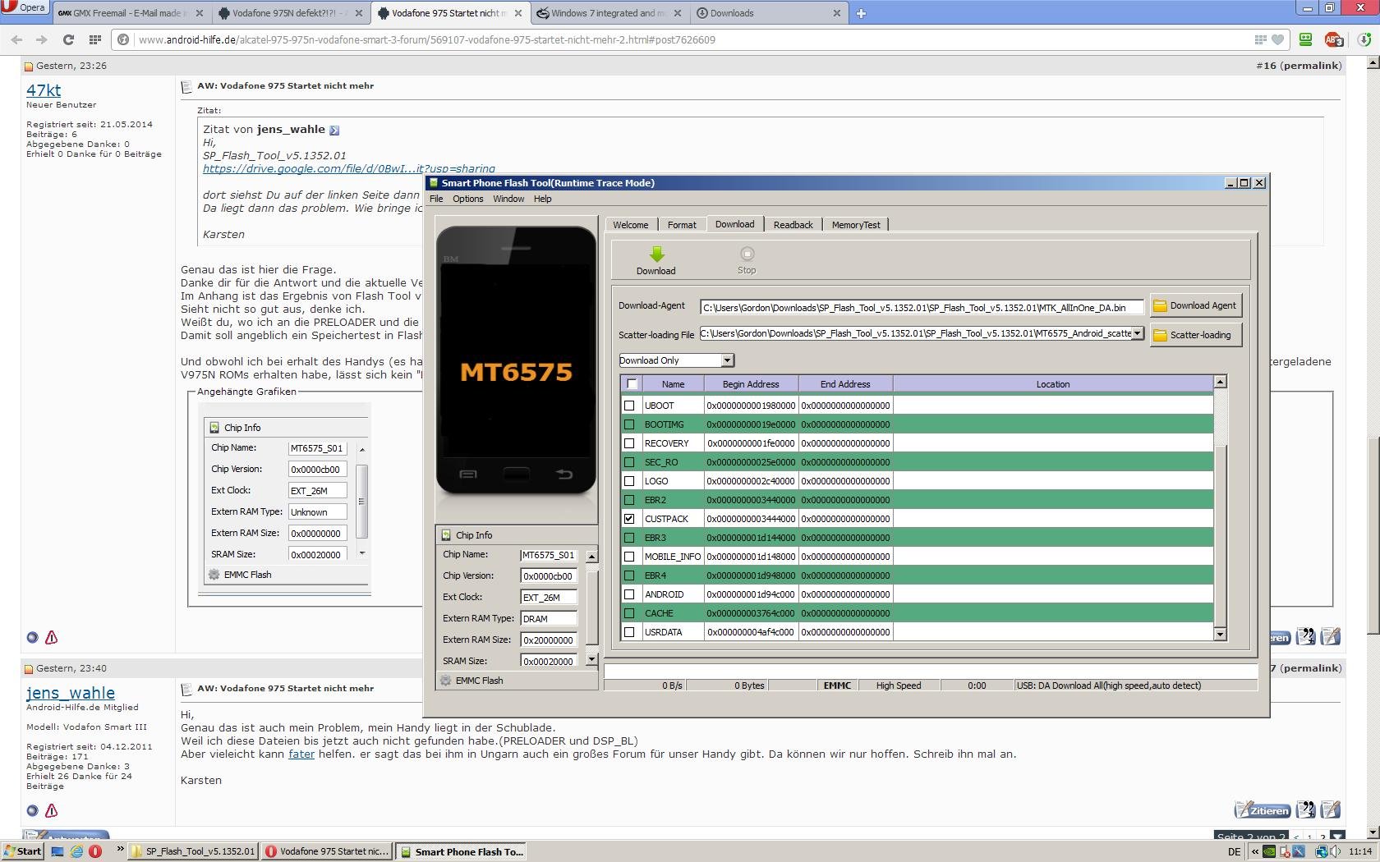Report jens_wahle's post with warning icon
The height and width of the screenshot is (862, 1380).
51,810
